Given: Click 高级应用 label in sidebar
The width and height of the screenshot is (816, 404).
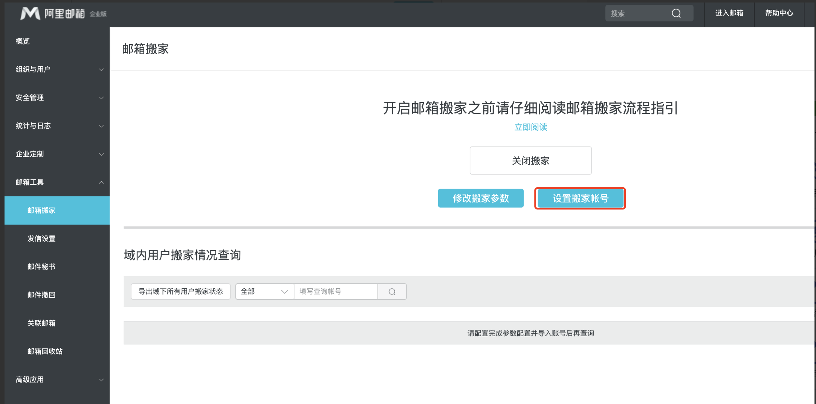Looking at the screenshot, I should (x=30, y=380).
